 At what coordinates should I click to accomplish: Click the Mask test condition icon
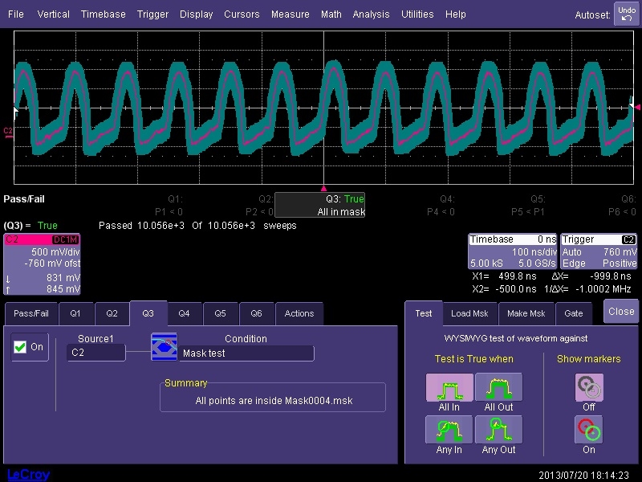click(x=164, y=347)
